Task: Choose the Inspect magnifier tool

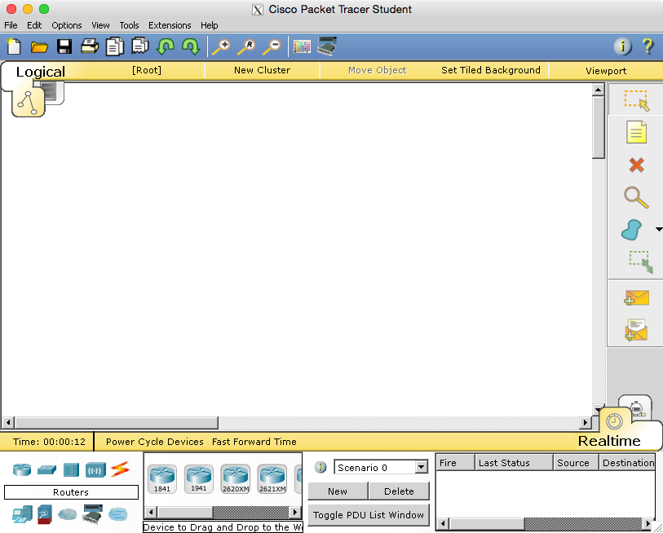Action: [x=636, y=197]
